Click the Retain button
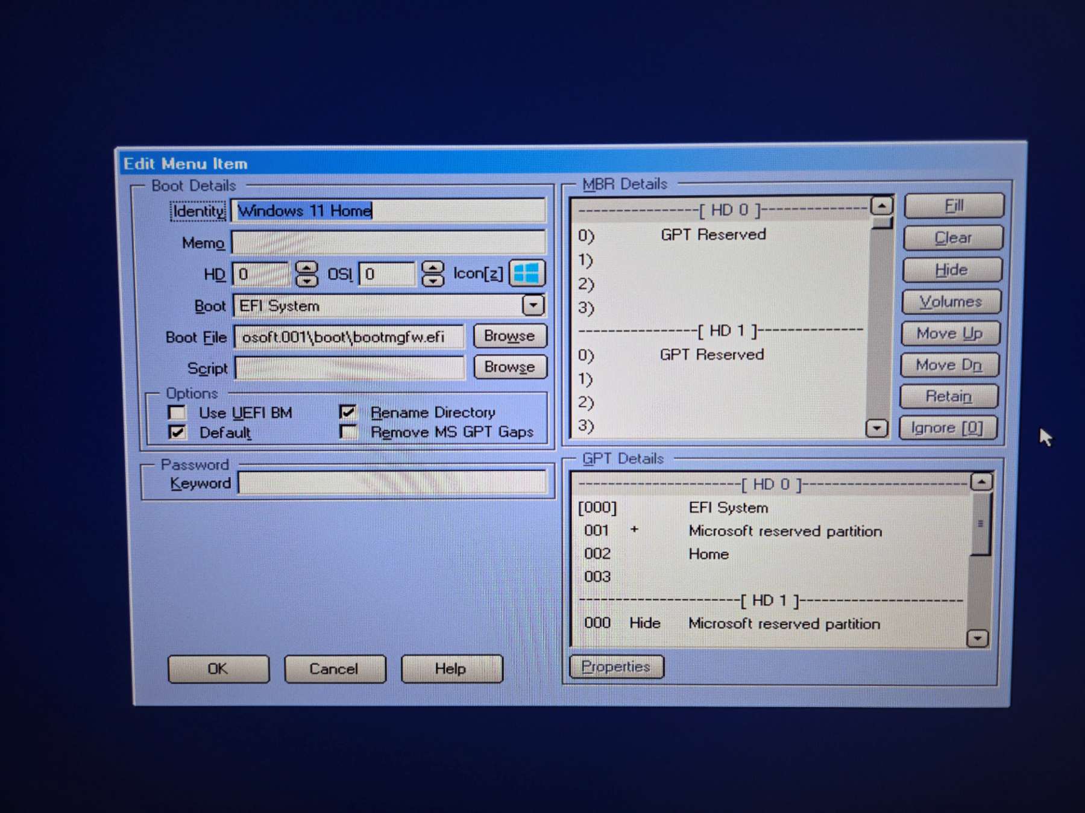The width and height of the screenshot is (1085, 813). click(949, 396)
